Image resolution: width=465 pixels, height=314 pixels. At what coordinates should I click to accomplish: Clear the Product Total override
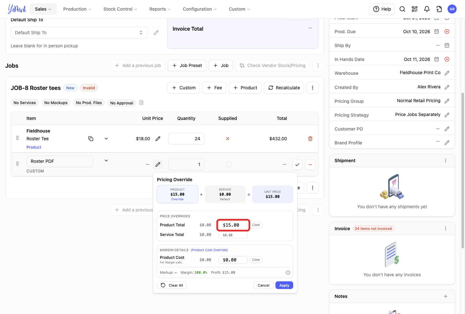click(256, 225)
